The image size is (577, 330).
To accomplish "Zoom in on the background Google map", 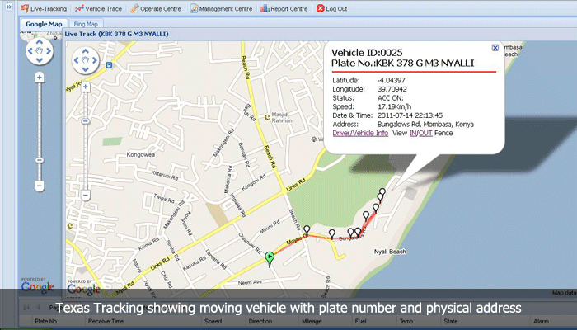I will 40,78.
